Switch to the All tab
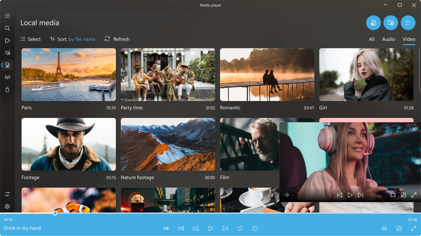 click(x=371, y=39)
